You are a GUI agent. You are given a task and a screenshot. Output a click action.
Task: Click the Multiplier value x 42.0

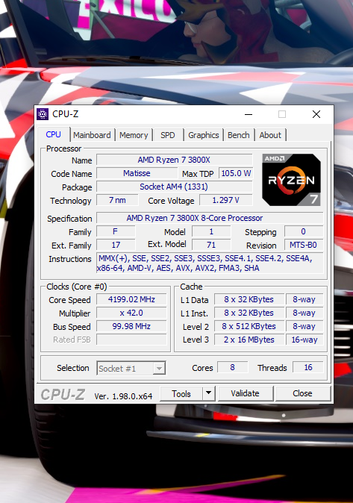point(131,313)
